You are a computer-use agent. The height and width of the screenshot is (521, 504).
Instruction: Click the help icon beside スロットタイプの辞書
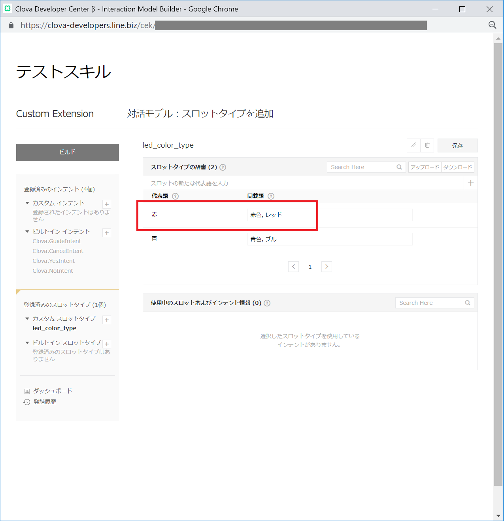click(223, 167)
